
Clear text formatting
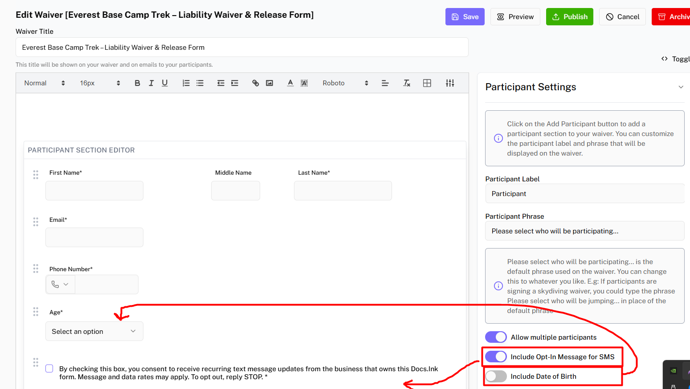[x=407, y=83]
